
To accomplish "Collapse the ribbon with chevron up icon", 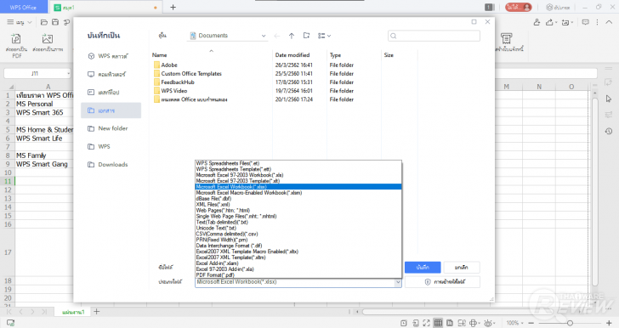I will (609, 22).
